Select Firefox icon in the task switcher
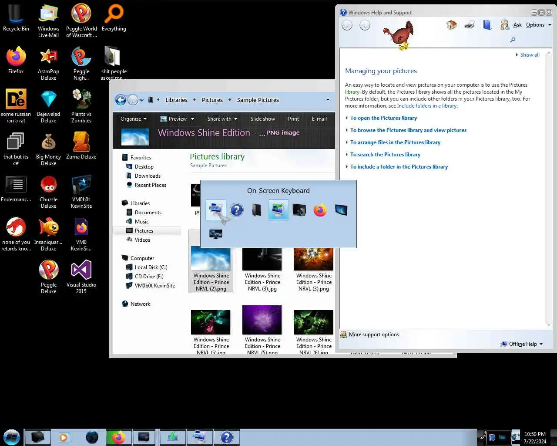 [x=320, y=210]
